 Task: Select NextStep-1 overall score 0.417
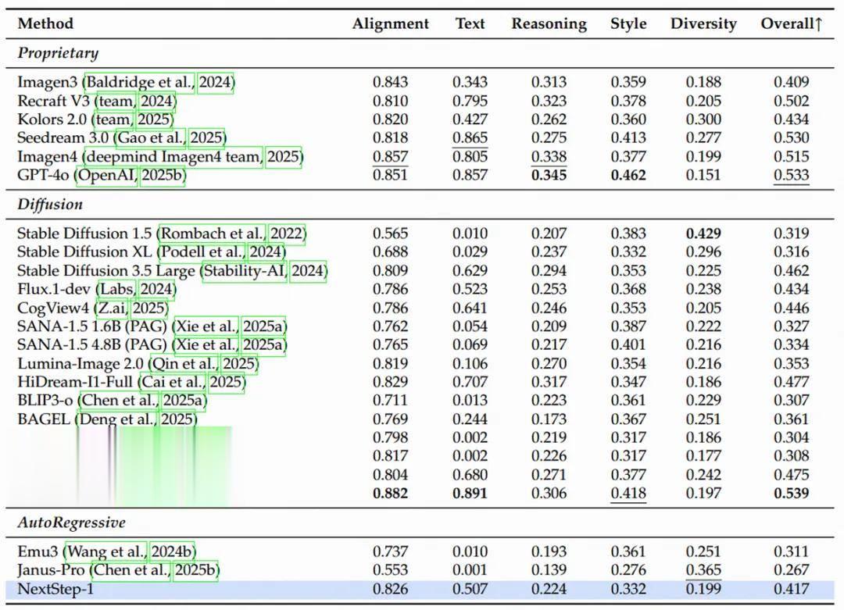pos(791,590)
